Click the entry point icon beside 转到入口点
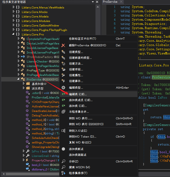 63,131
